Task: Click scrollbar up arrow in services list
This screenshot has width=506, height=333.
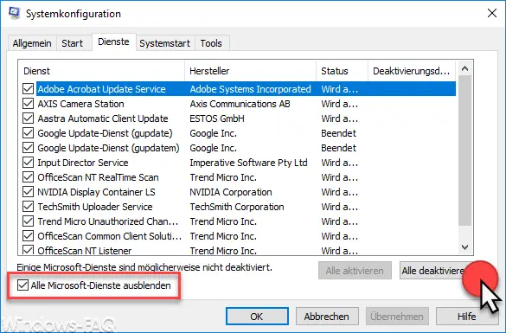Action: click(464, 68)
